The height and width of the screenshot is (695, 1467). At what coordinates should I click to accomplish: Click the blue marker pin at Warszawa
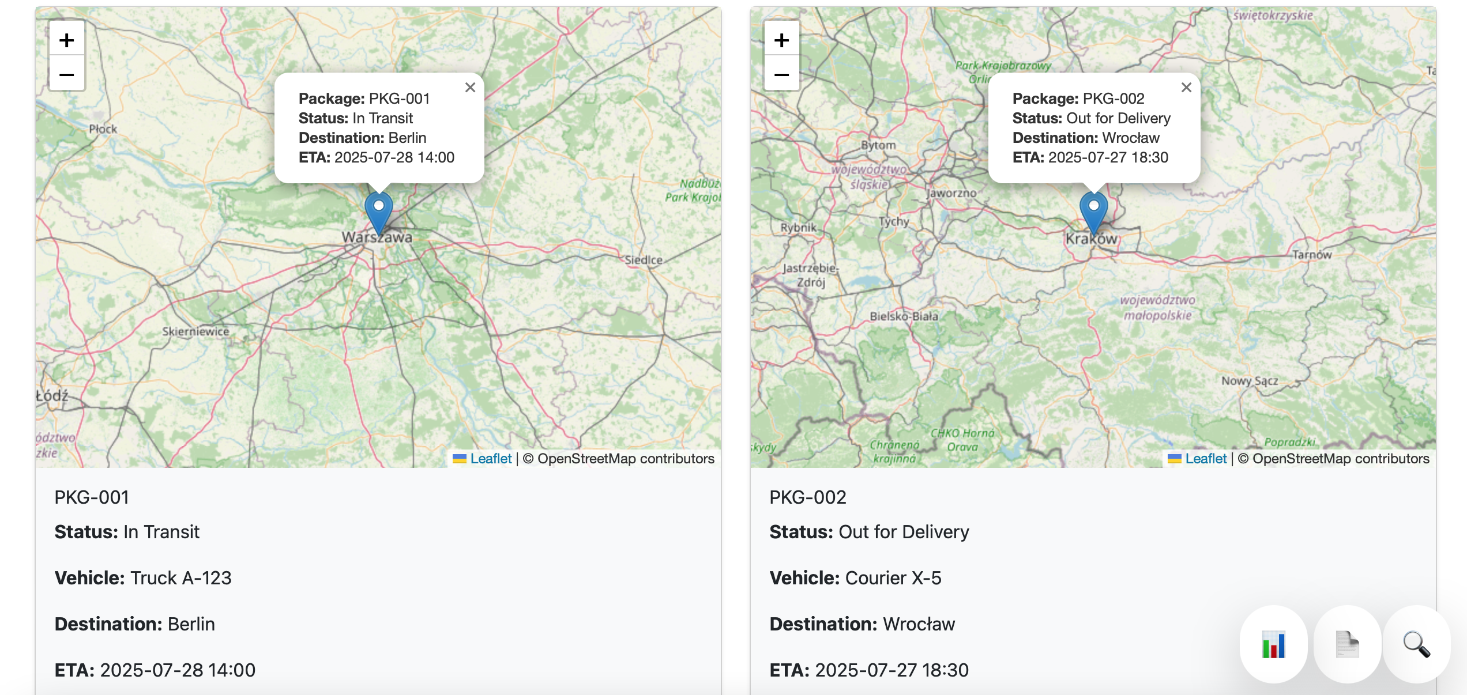(x=379, y=211)
